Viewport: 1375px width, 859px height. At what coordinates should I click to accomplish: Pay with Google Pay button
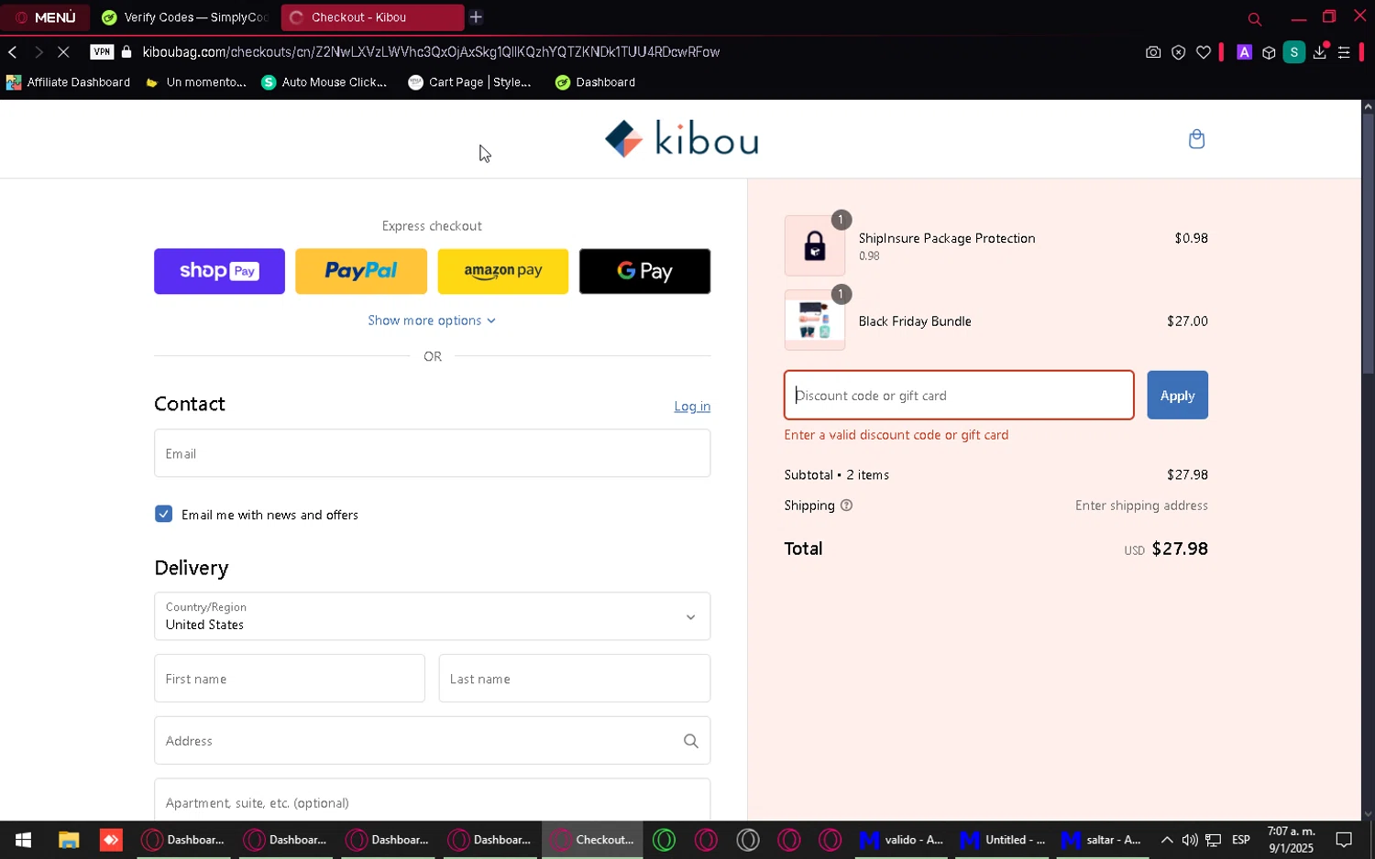pyautogui.click(x=644, y=271)
